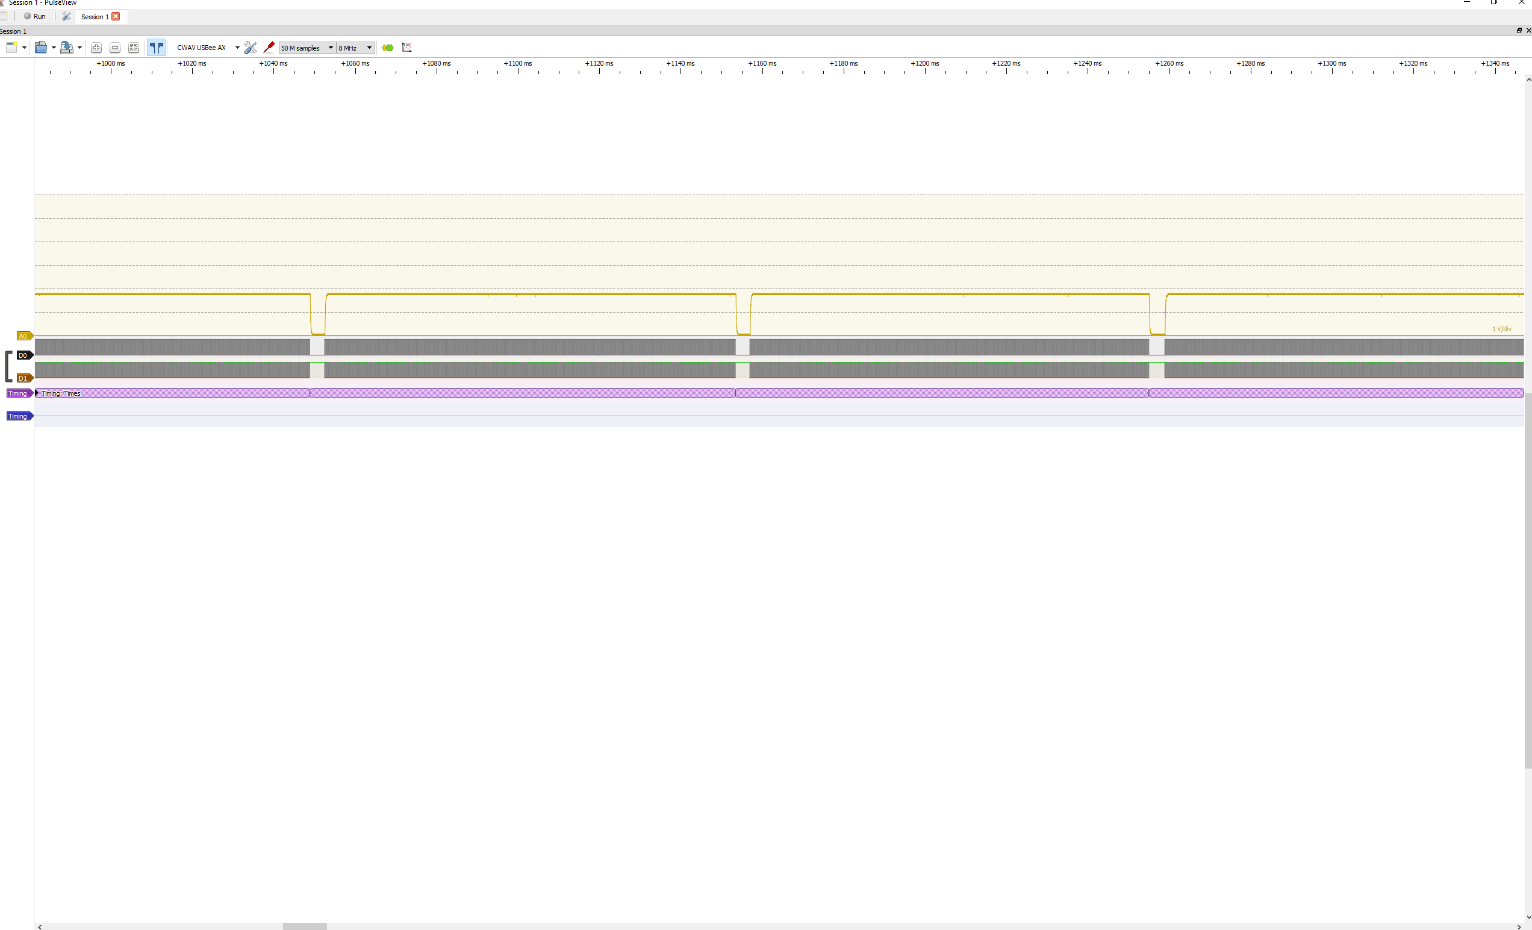Click the Zoom in icon
Viewport: 1532px width, 930px height.
pyautogui.click(x=96, y=47)
